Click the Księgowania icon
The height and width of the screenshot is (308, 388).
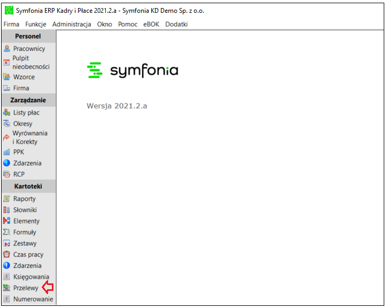point(7,277)
